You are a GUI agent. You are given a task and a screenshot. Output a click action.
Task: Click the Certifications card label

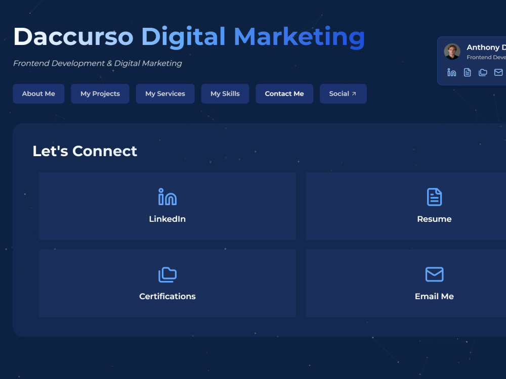tap(167, 297)
